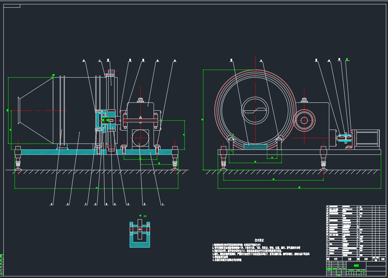Click part balloon number 9 below the drum
The width and height of the screenshot is (388, 278).
point(52,204)
